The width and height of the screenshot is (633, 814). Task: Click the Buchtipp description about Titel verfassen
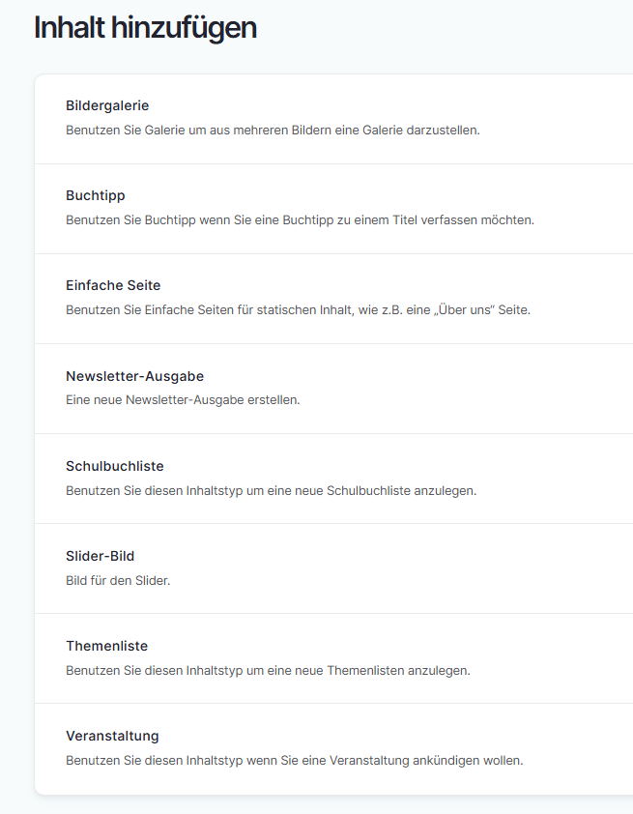click(300, 219)
